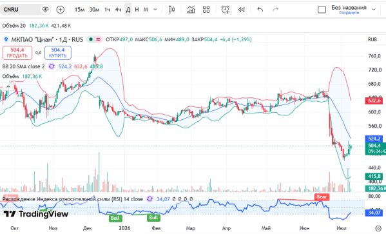Open the candlestick chart type selector

click(171, 10)
